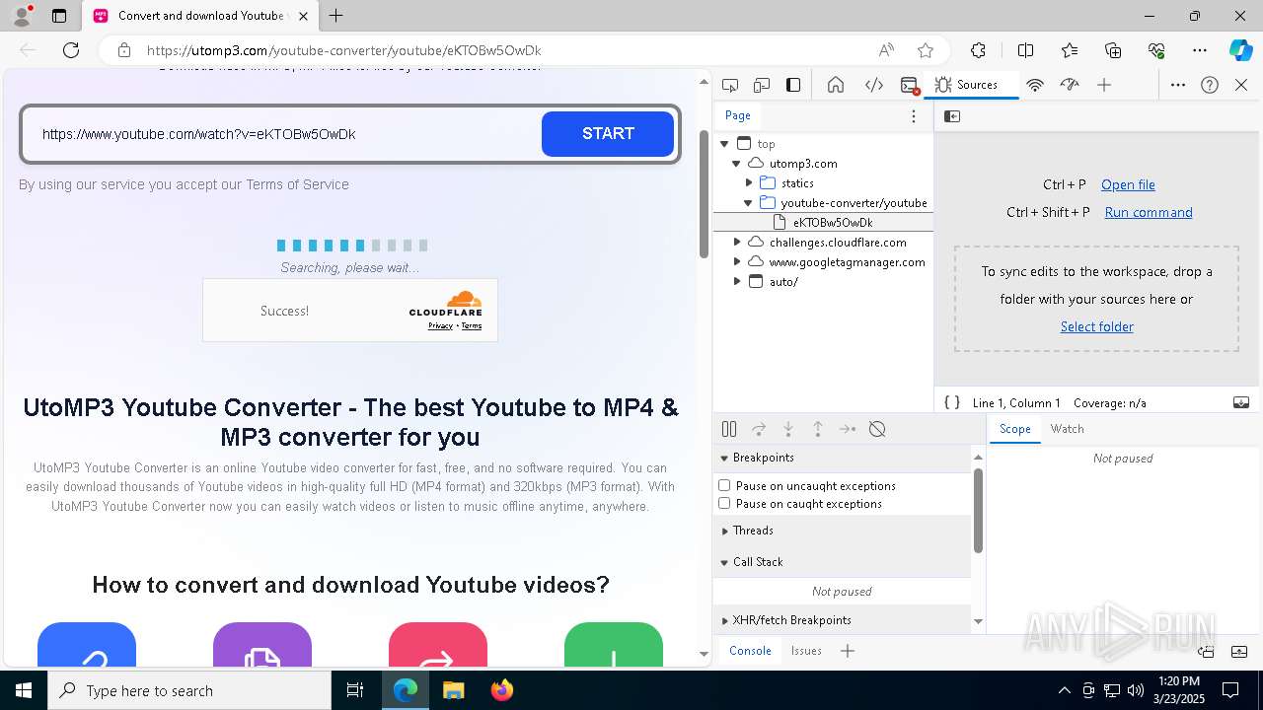The image size is (1263, 710).
Task: Pause script execution button
Action: tap(729, 429)
